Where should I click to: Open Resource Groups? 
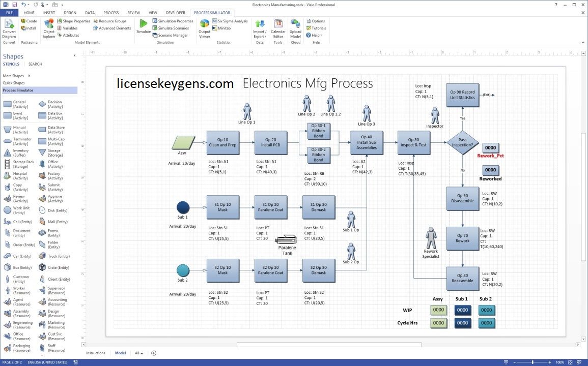coord(110,21)
